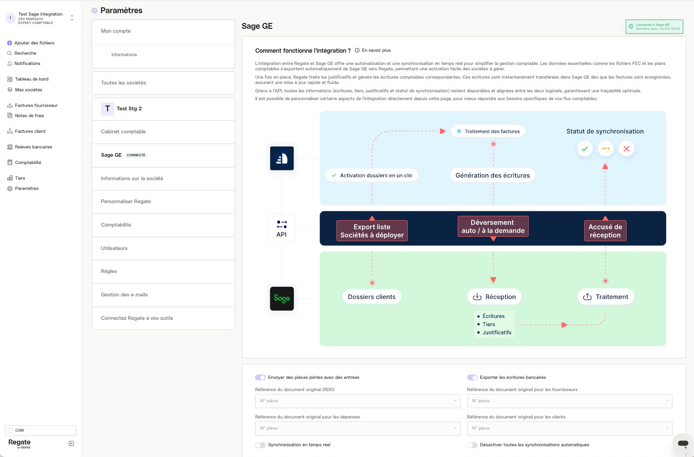The width and height of the screenshot is (694, 457).
Task: Enable Synchronisation en temps réel
Action: (x=260, y=445)
